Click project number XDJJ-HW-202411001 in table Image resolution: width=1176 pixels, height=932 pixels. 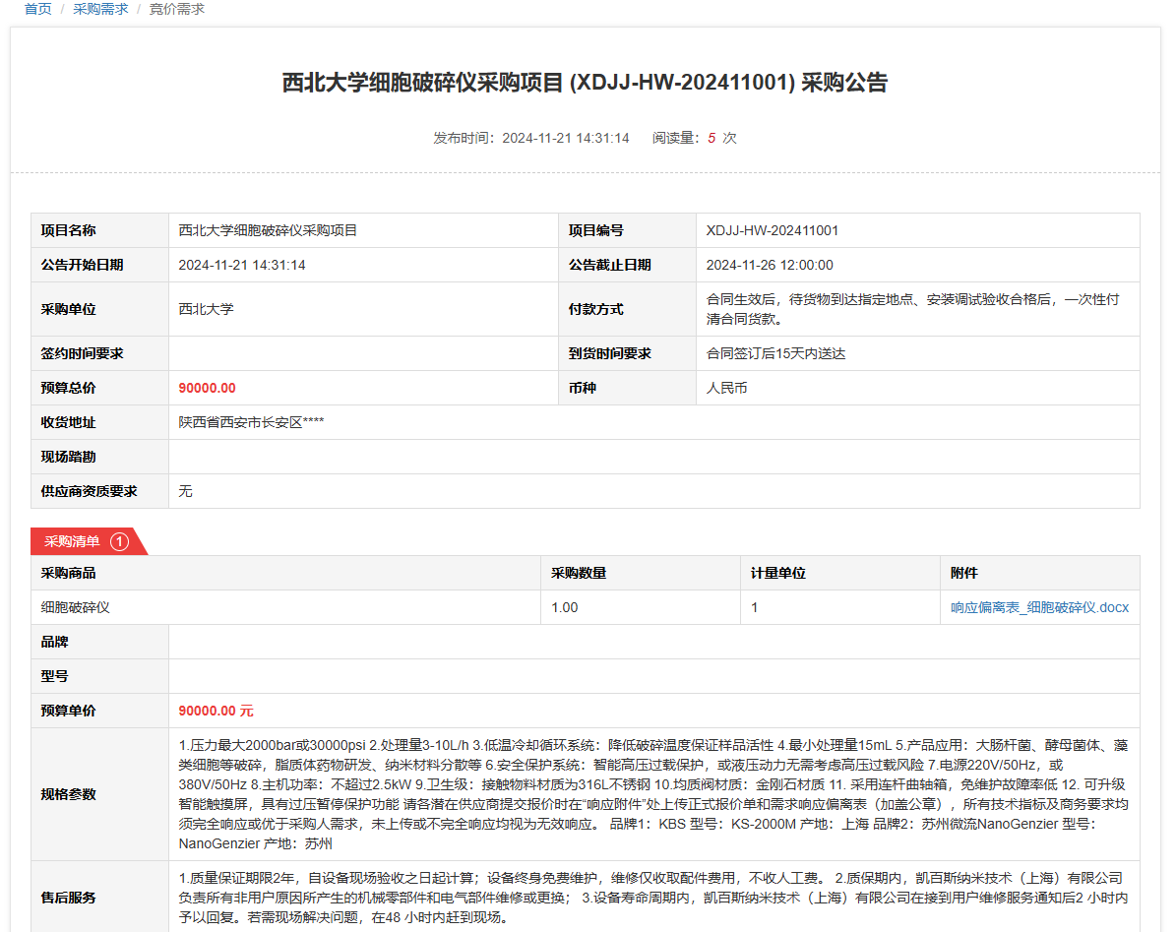[x=772, y=231]
